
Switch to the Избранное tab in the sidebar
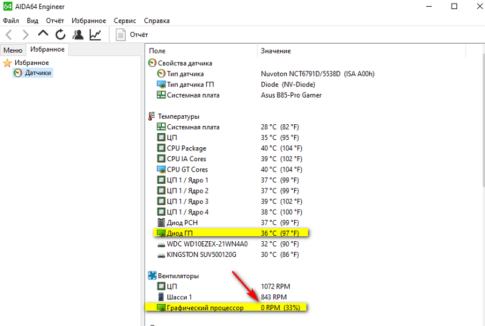tap(47, 50)
